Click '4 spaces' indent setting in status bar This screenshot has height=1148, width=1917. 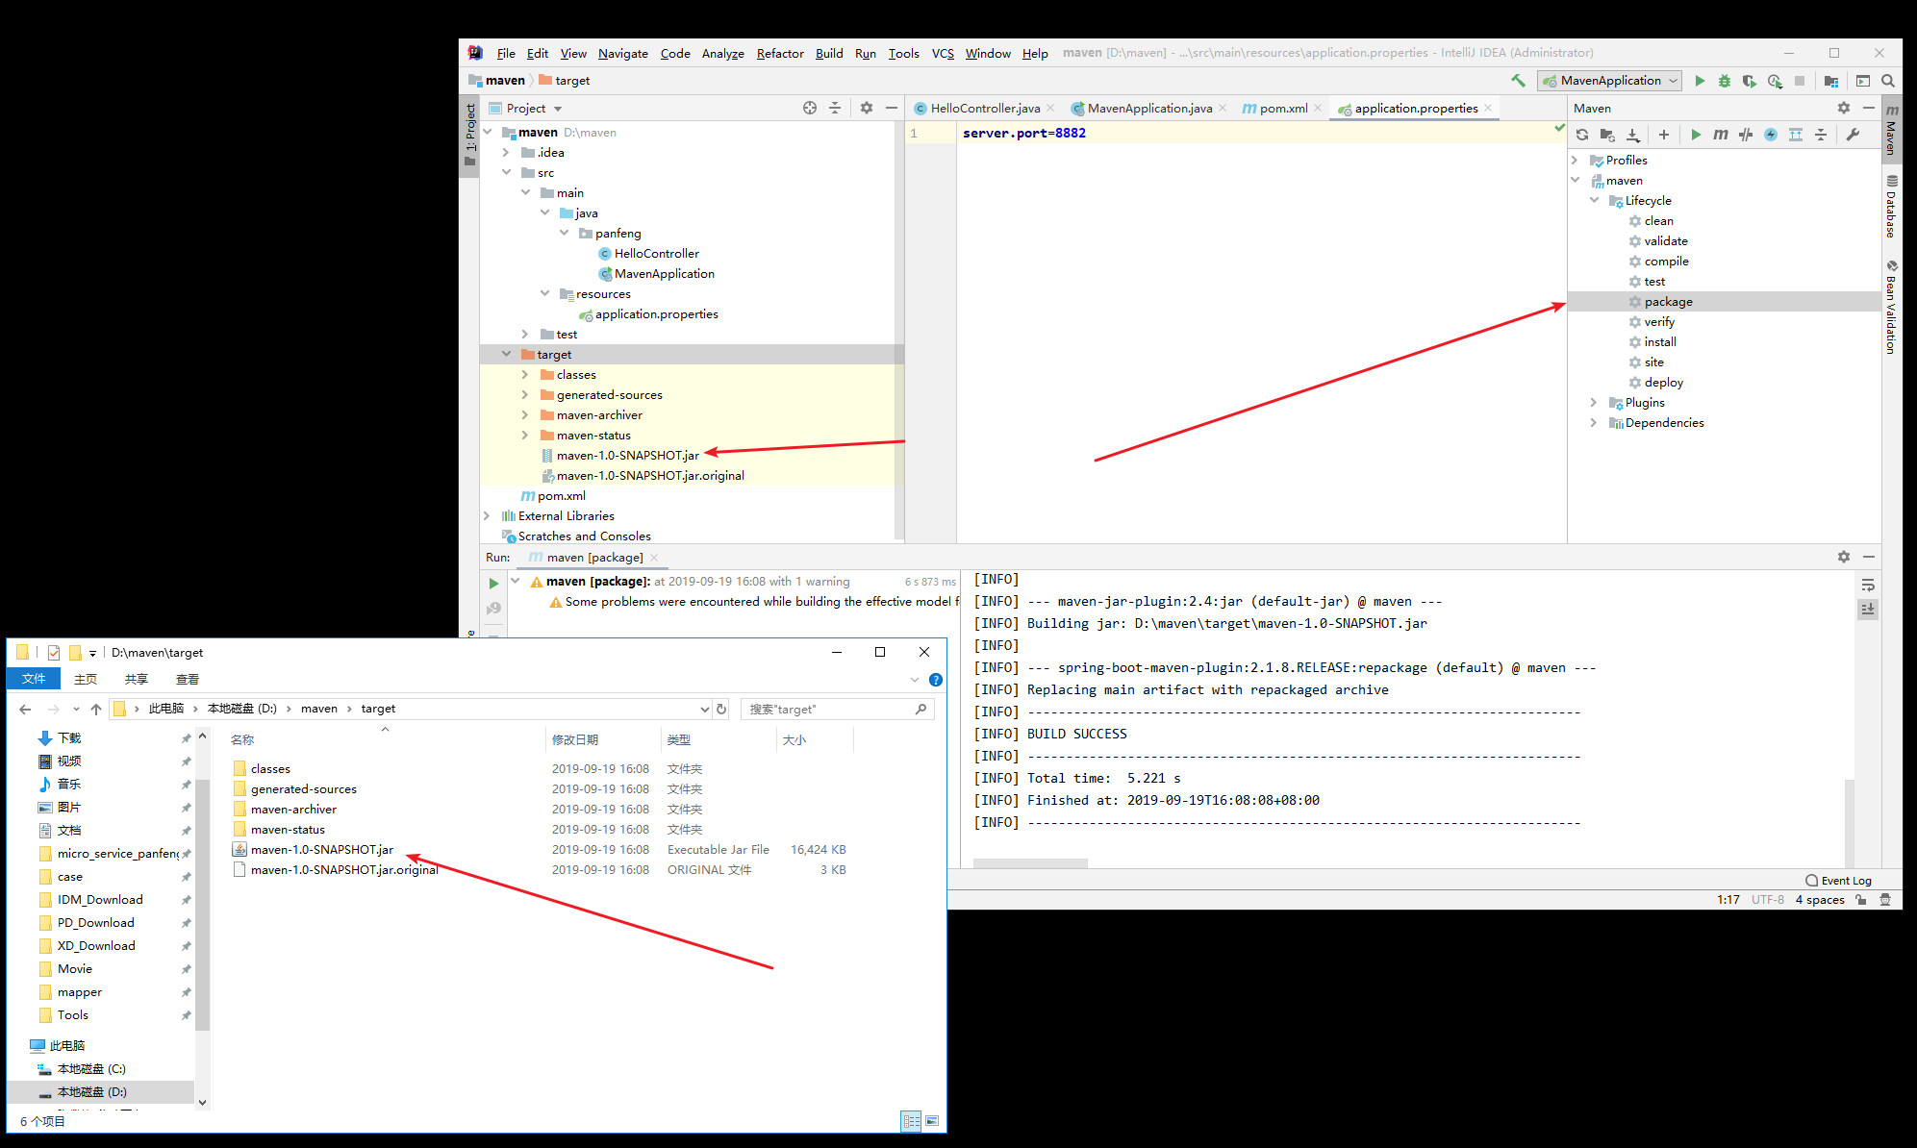1820,900
